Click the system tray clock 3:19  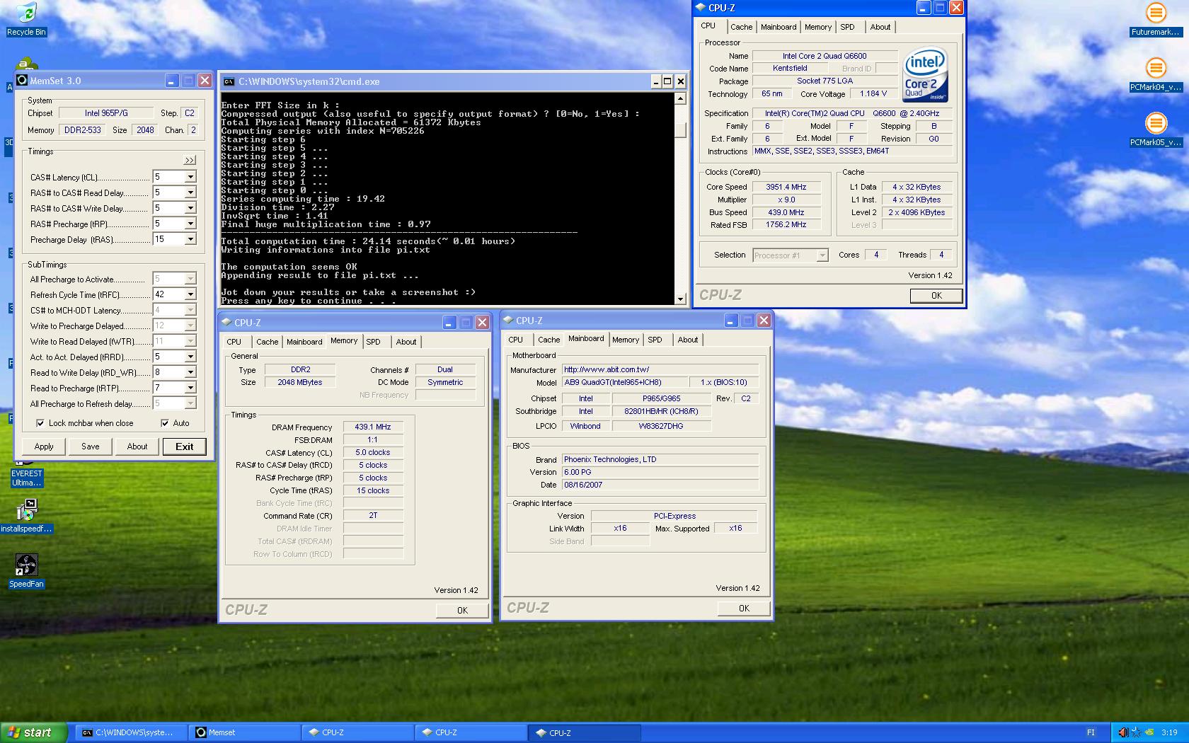[1169, 732]
